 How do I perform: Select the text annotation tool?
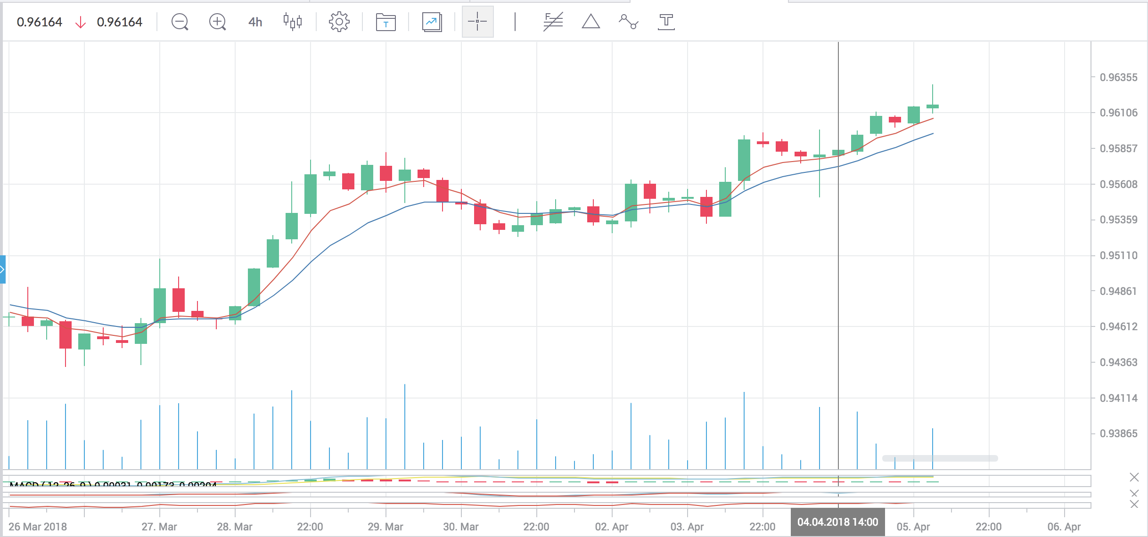pos(666,22)
